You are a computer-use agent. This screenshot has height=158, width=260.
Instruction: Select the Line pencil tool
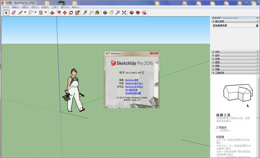pyautogui.click(x=21, y=13)
